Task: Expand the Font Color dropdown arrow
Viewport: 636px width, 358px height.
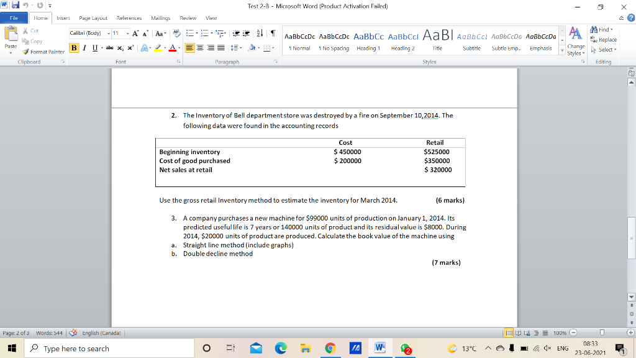Action: click(178, 47)
